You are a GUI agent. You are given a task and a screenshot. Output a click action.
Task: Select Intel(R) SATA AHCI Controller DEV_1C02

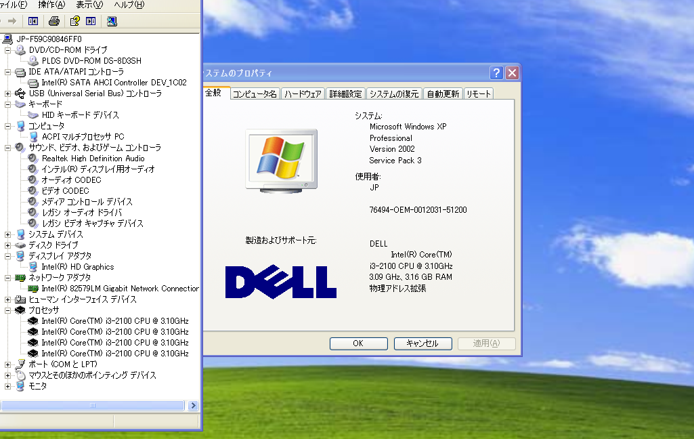(x=114, y=83)
